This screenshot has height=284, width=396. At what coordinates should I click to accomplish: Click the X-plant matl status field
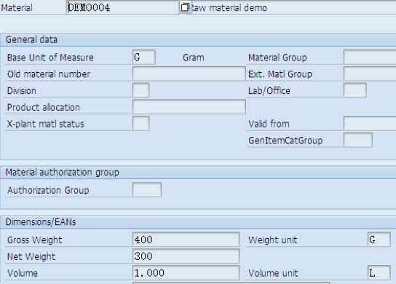click(141, 124)
